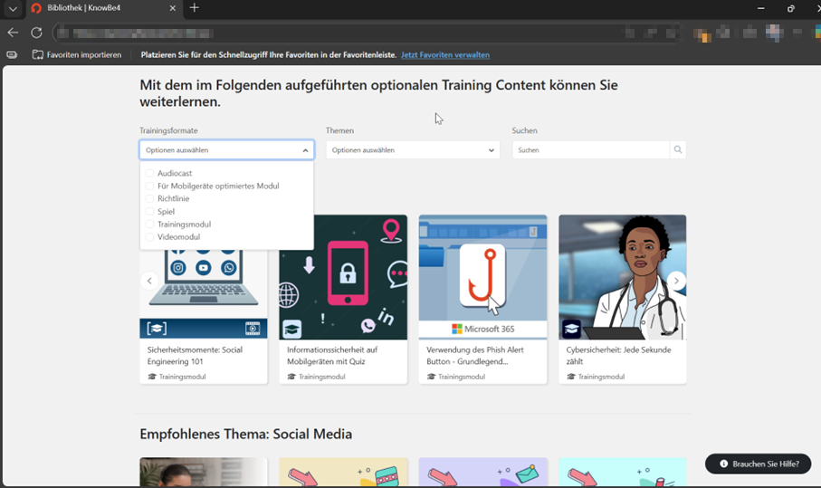Open a new browser tab
This screenshot has height=488, width=821.
click(x=194, y=8)
